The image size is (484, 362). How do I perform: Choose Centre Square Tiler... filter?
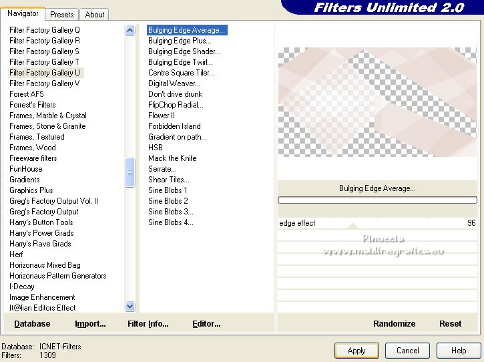(x=181, y=73)
